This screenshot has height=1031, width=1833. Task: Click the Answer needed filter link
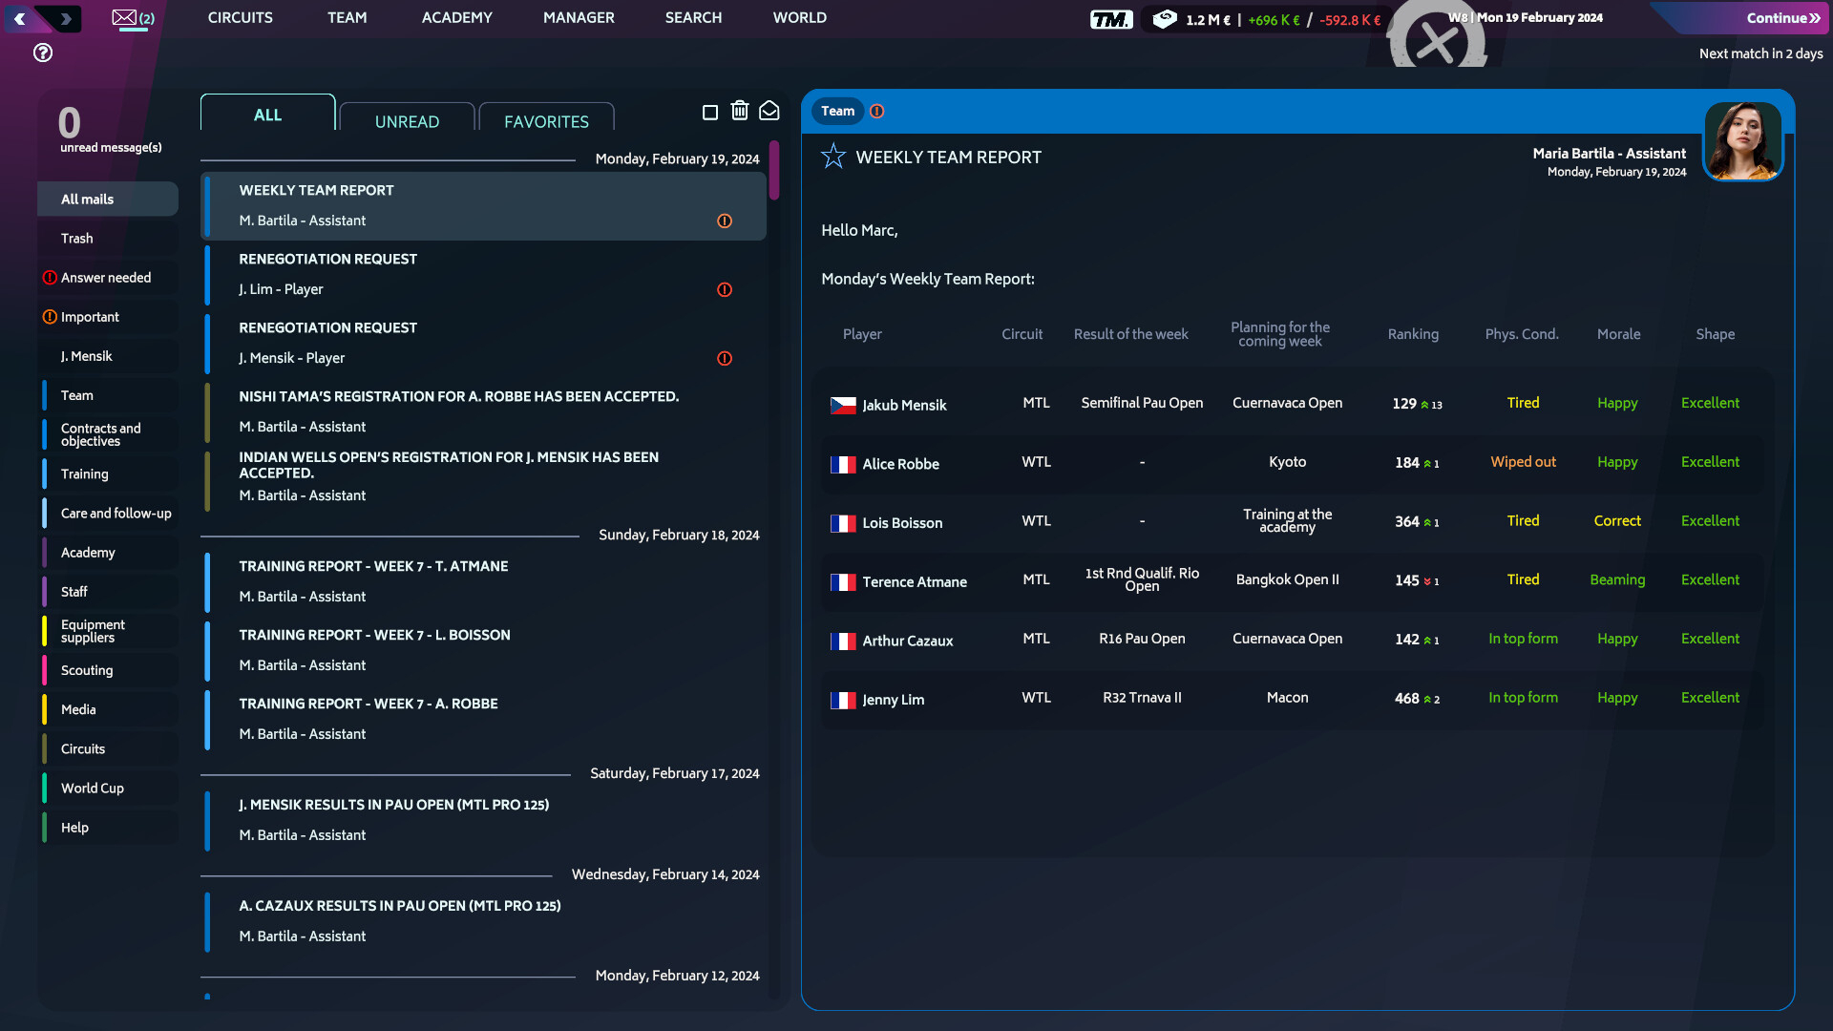(x=106, y=277)
